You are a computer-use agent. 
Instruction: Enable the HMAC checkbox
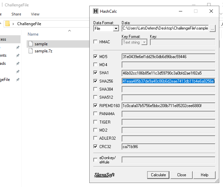pyautogui.click(x=96, y=42)
